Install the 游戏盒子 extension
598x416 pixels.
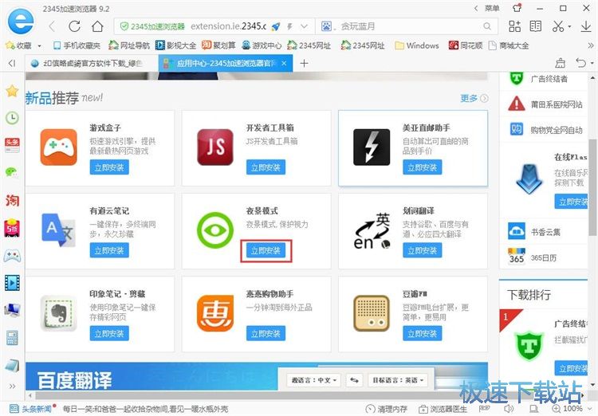[109, 167]
